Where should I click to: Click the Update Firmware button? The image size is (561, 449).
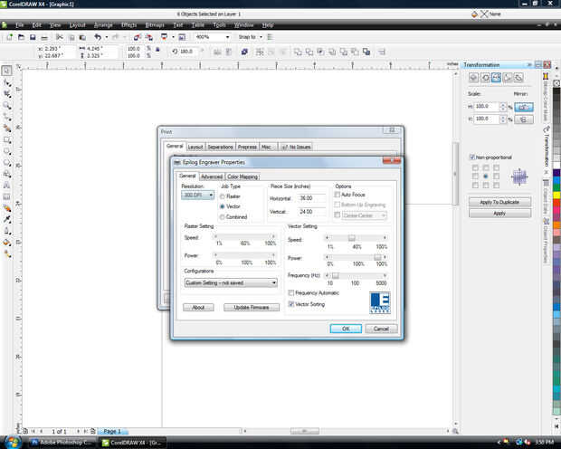coord(252,307)
